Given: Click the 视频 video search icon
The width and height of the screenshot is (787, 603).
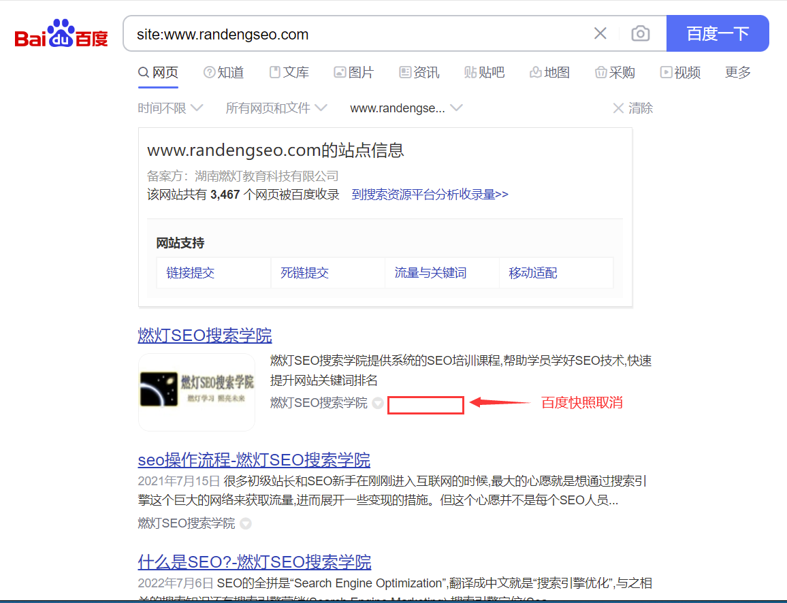Looking at the screenshot, I should coord(666,72).
